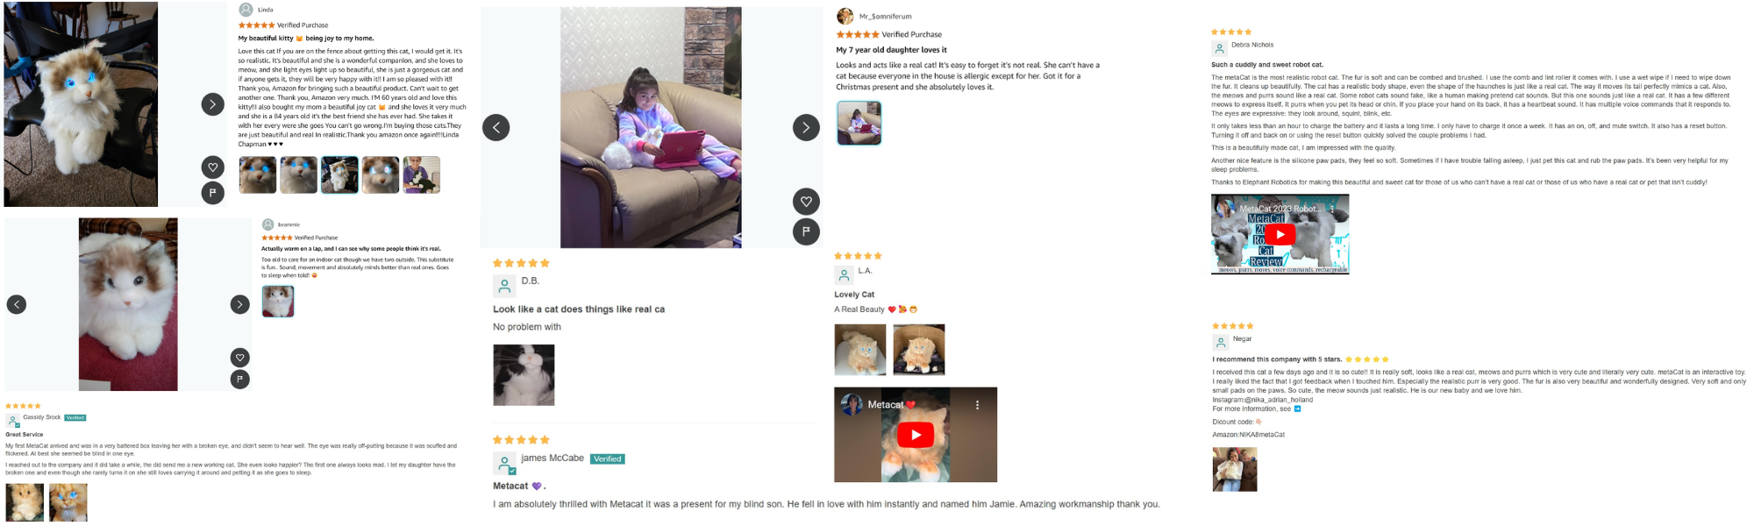The image size is (1754, 526).
Task: Like Linda's cat photo with heart icon
Action: click(213, 167)
